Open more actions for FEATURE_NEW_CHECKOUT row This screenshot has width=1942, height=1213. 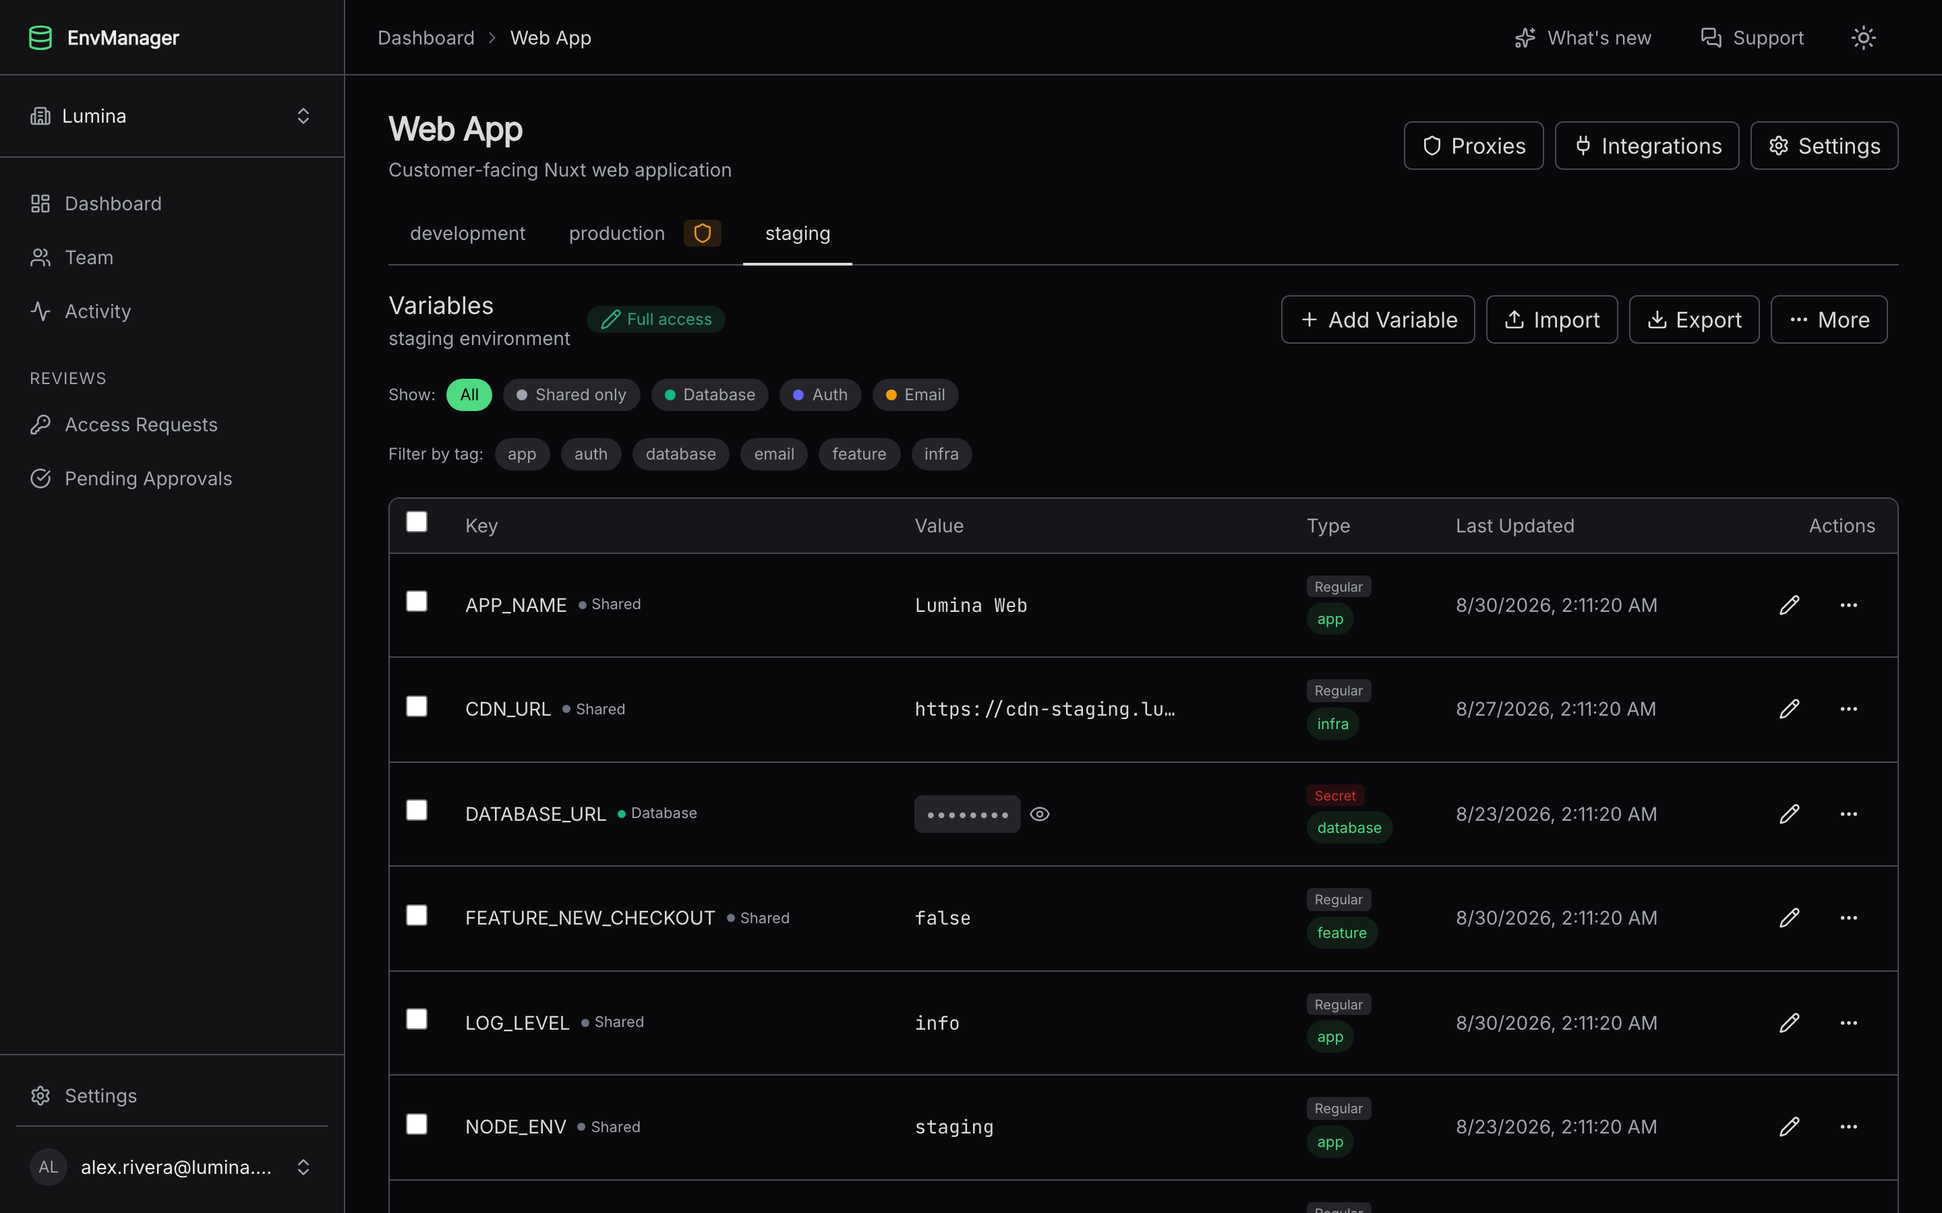[1848, 918]
